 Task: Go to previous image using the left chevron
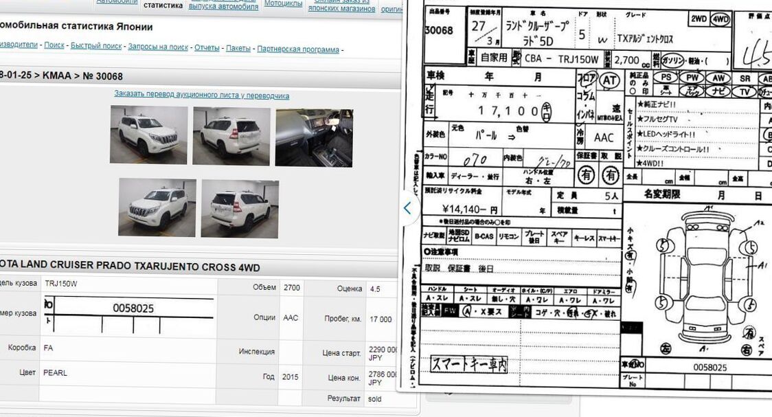pyautogui.click(x=407, y=208)
